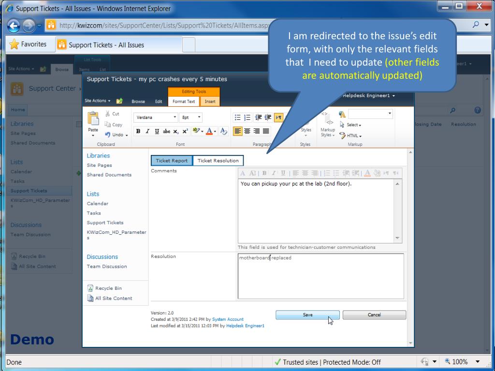Open the Insert ribbon tab
495x371 pixels.
[210, 101]
